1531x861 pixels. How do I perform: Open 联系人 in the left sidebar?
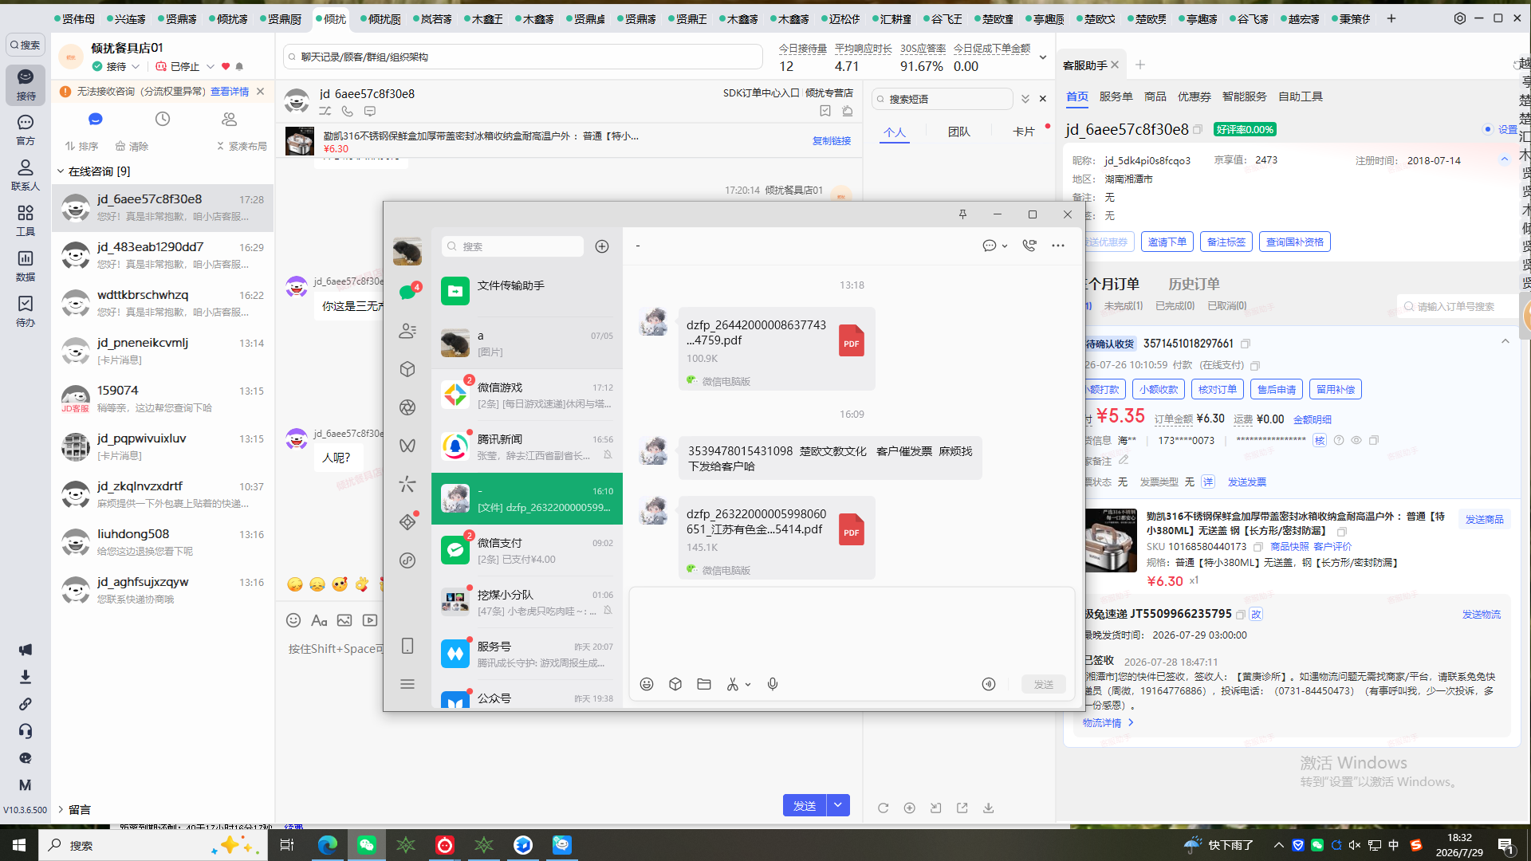click(26, 175)
